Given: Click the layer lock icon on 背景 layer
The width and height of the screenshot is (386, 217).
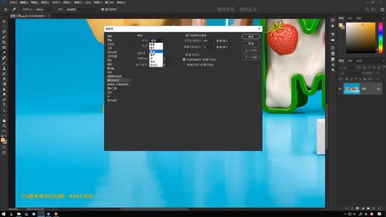Looking at the screenshot, I should 378,89.
